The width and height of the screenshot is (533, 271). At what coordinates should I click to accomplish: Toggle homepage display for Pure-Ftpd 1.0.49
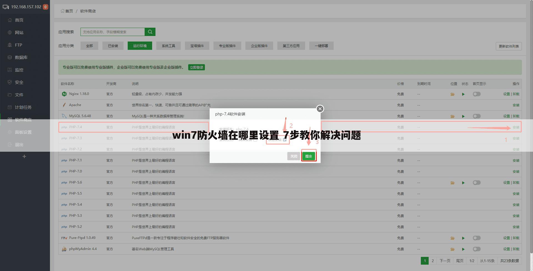pos(477,238)
